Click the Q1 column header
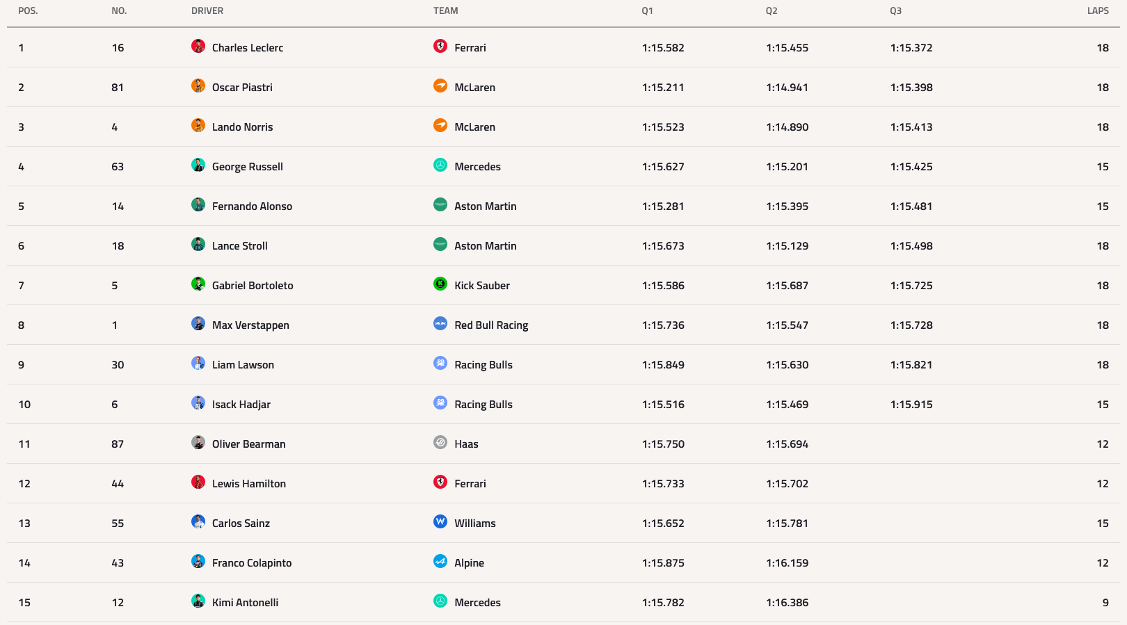 648,10
